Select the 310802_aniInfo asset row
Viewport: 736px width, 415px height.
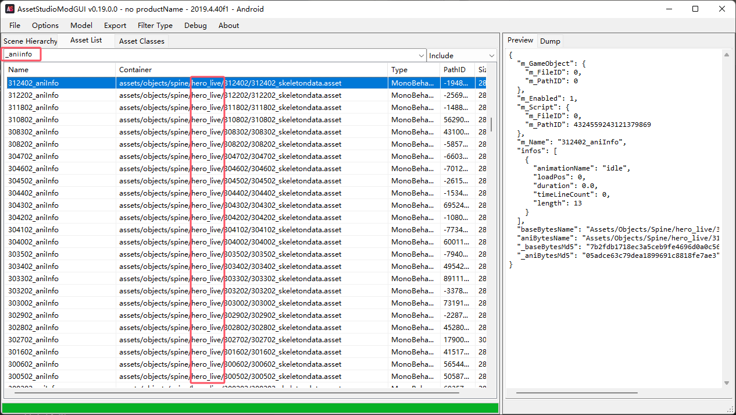pos(246,119)
